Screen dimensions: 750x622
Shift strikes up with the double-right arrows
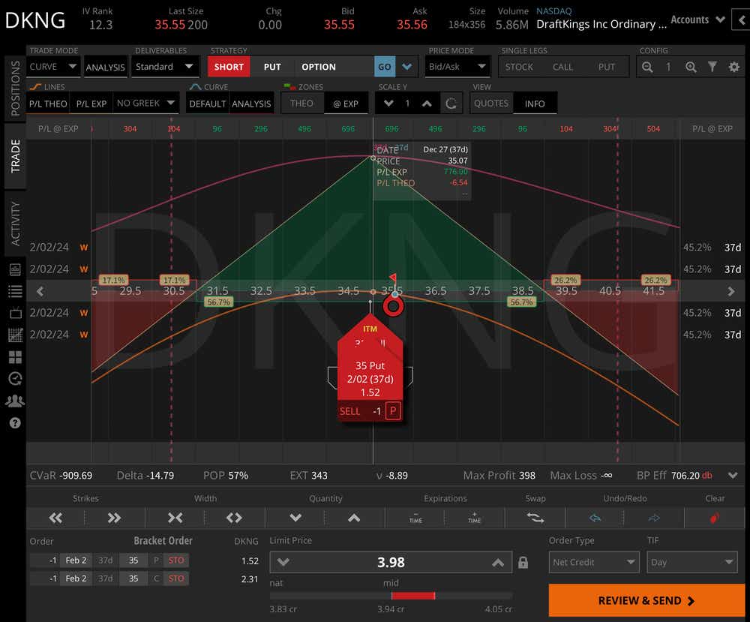(x=114, y=518)
